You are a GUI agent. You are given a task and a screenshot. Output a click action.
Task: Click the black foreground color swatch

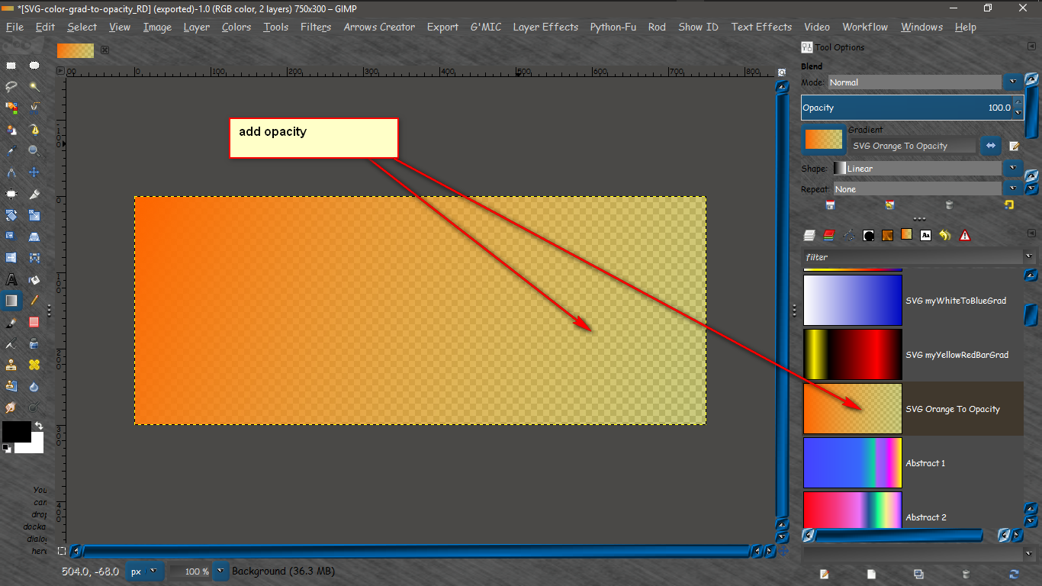click(16, 432)
